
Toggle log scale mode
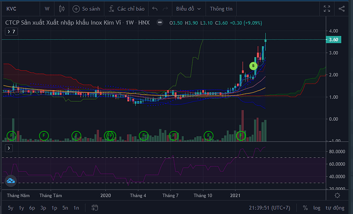318,208
